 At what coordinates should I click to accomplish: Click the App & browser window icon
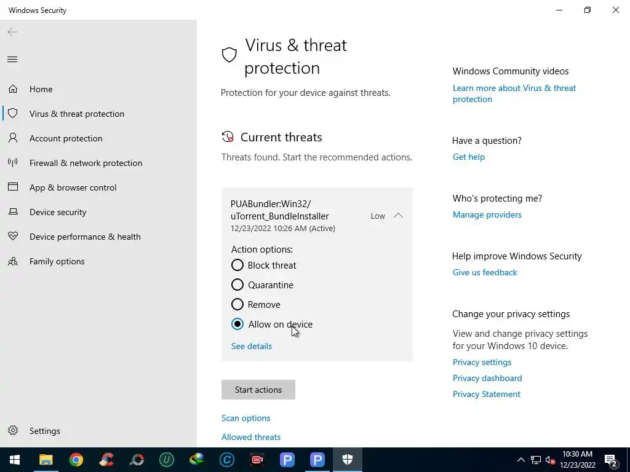(13, 187)
